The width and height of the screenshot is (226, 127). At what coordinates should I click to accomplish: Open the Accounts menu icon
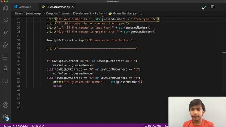click(6, 105)
